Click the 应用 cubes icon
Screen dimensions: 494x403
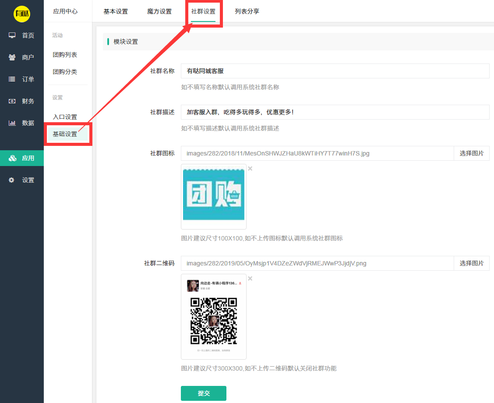tap(12, 158)
